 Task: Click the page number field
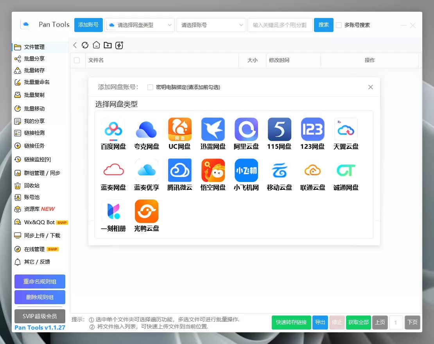[396, 323]
